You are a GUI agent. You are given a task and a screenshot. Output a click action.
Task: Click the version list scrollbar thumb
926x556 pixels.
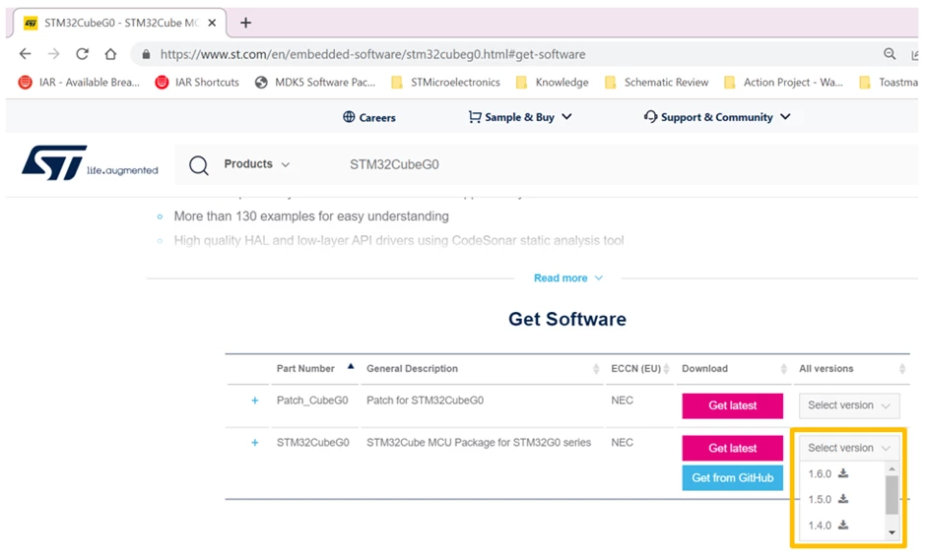[x=892, y=495]
